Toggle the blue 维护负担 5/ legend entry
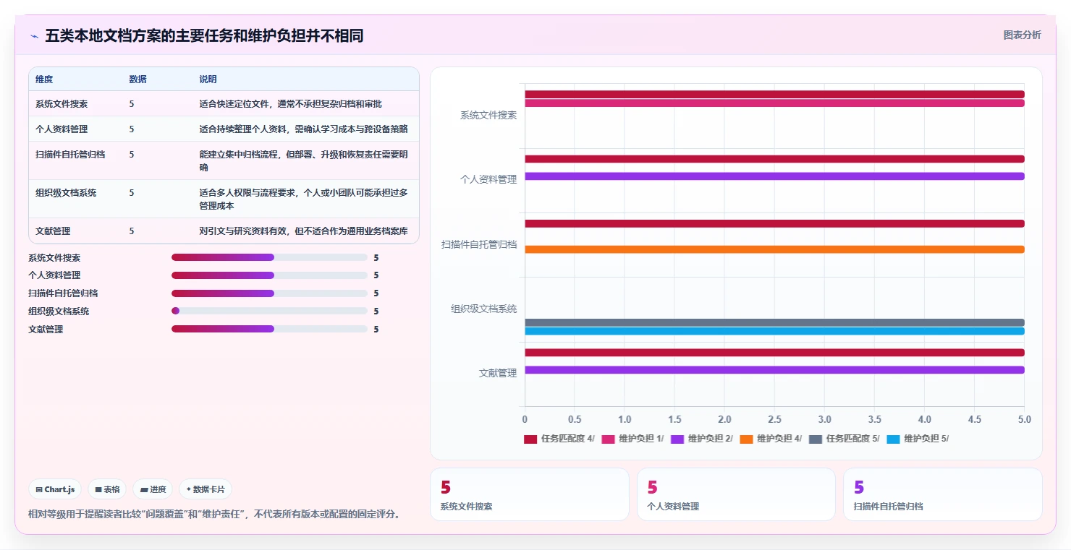 tap(918, 439)
